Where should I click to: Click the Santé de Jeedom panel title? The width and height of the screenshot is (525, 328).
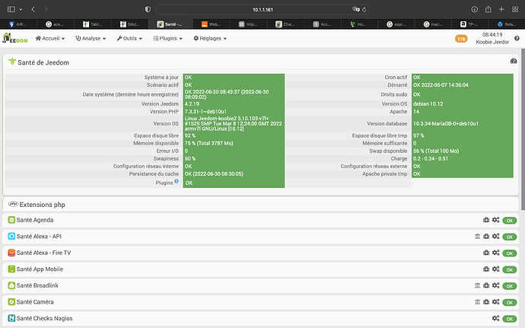click(x=43, y=62)
